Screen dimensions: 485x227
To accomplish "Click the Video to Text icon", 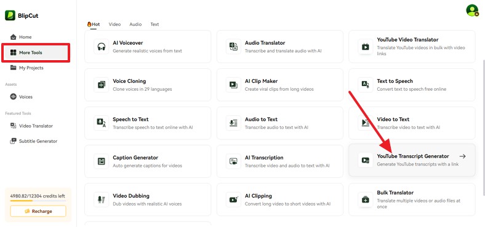I will pyautogui.click(x=366, y=123).
